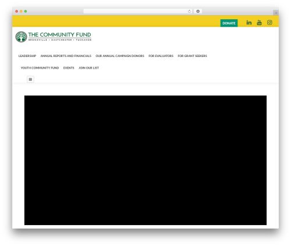The height and width of the screenshot is (246, 291).
Task: Select For Grant Seekers menu item
Action: tap(192, 56)
